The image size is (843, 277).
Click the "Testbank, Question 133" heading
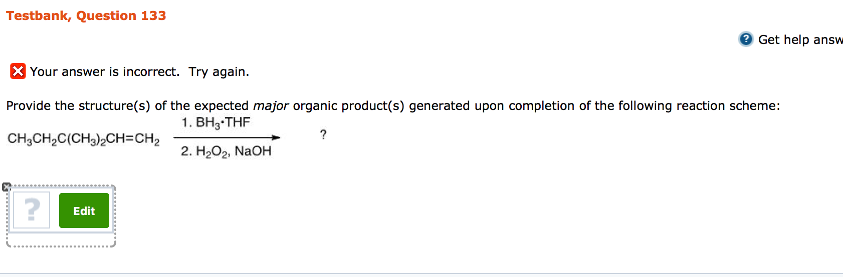(x=86, y=15)
